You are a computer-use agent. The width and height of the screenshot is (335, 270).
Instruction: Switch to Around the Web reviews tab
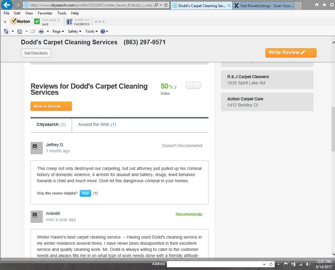(x=97, y=125)
